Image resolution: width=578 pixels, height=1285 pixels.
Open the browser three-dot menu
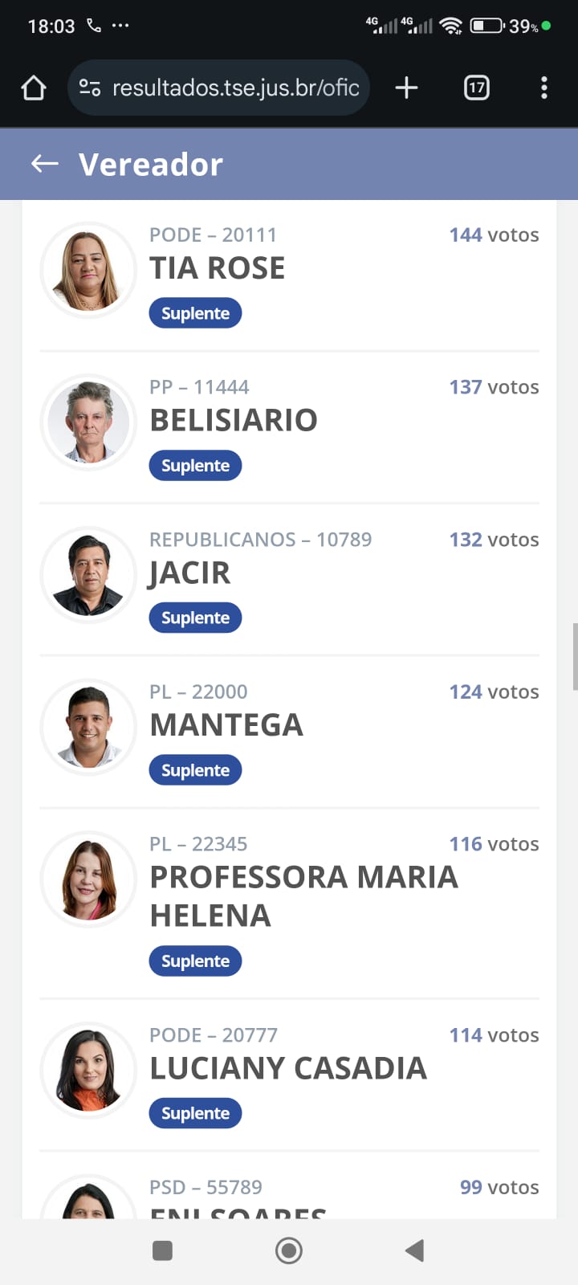point(543,88)
